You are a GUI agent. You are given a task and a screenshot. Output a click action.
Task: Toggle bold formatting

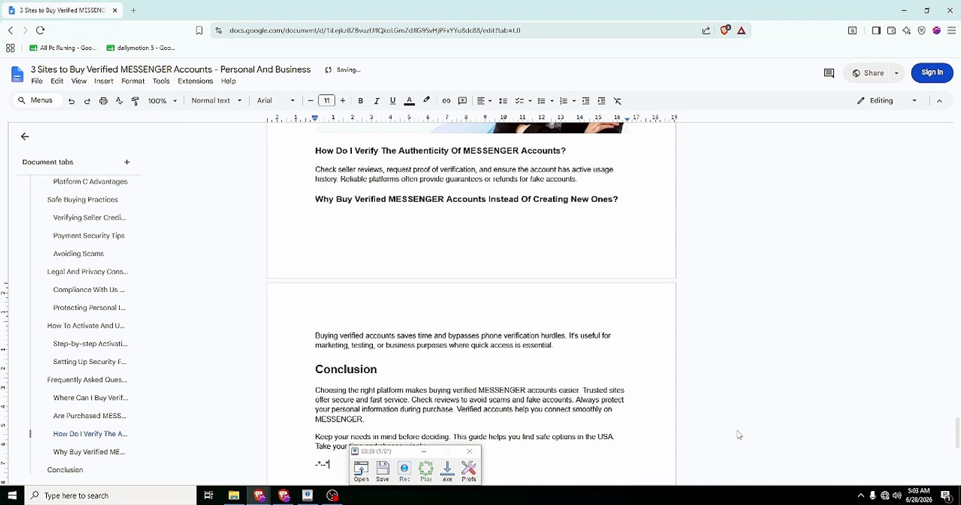point(360,101)
